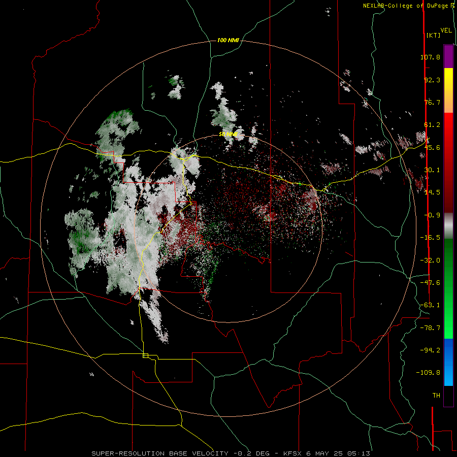Click the TH label below the scale

[x=436, y=396]
